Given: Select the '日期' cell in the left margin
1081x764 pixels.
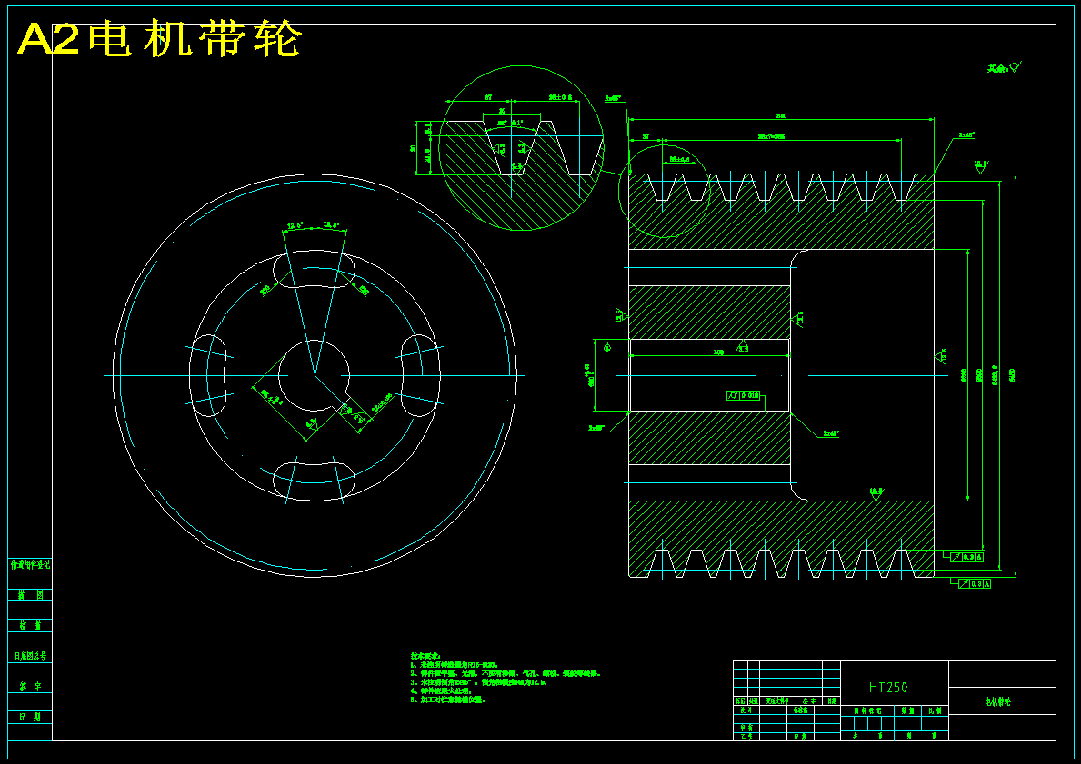Looking at the screenshot, I should tap(30, 717).
